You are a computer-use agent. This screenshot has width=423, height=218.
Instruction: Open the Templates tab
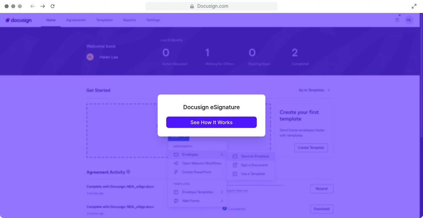(104, 20)
